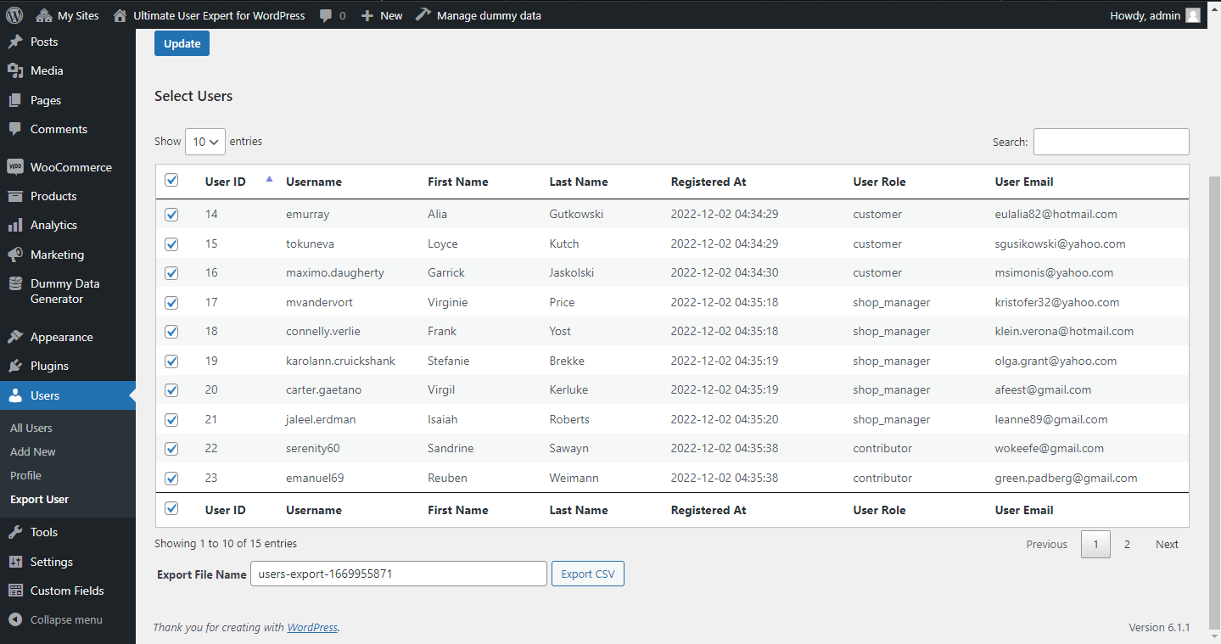Screen dimensions: 1221x644
Task: Click the Export CSV button
Action: (587, 574)
